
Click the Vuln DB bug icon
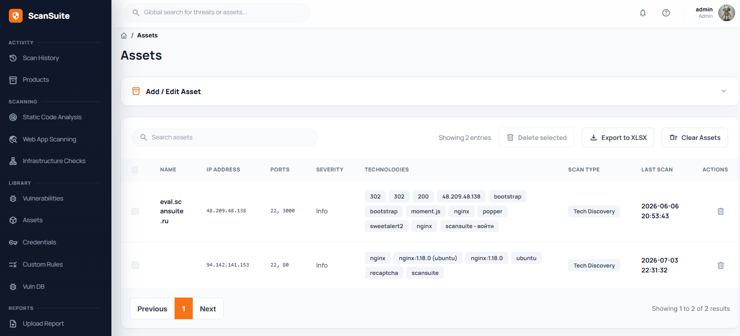[13, 287]
